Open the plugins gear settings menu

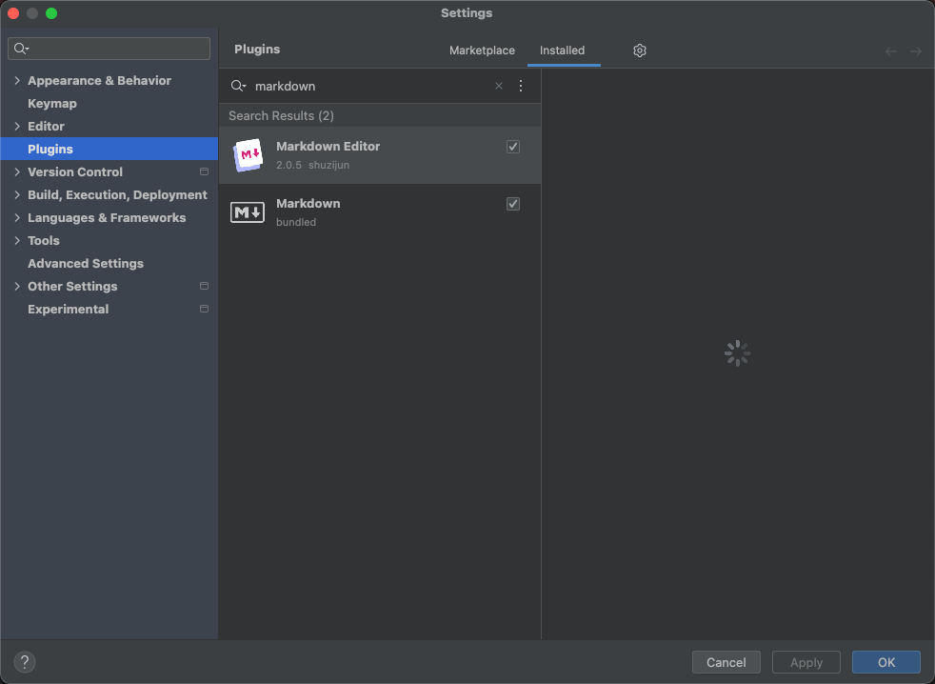639,50
